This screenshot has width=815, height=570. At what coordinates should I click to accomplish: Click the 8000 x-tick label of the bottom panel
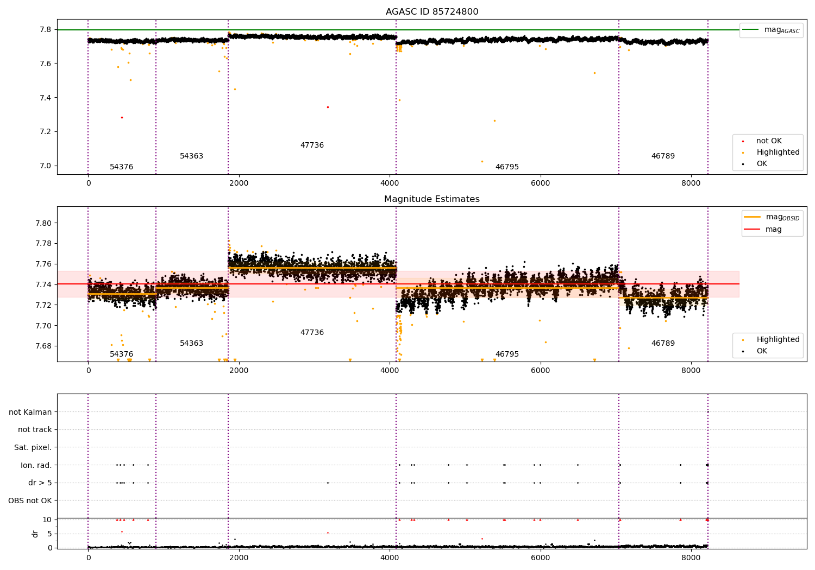coord(691,558)
